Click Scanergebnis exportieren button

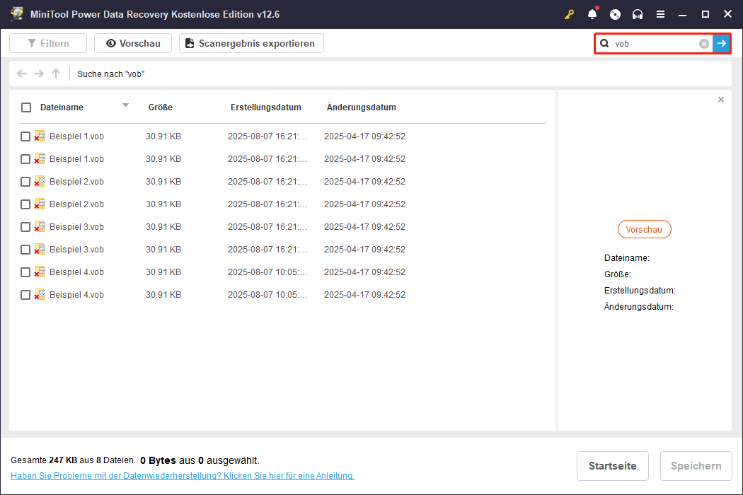point(251,43)
